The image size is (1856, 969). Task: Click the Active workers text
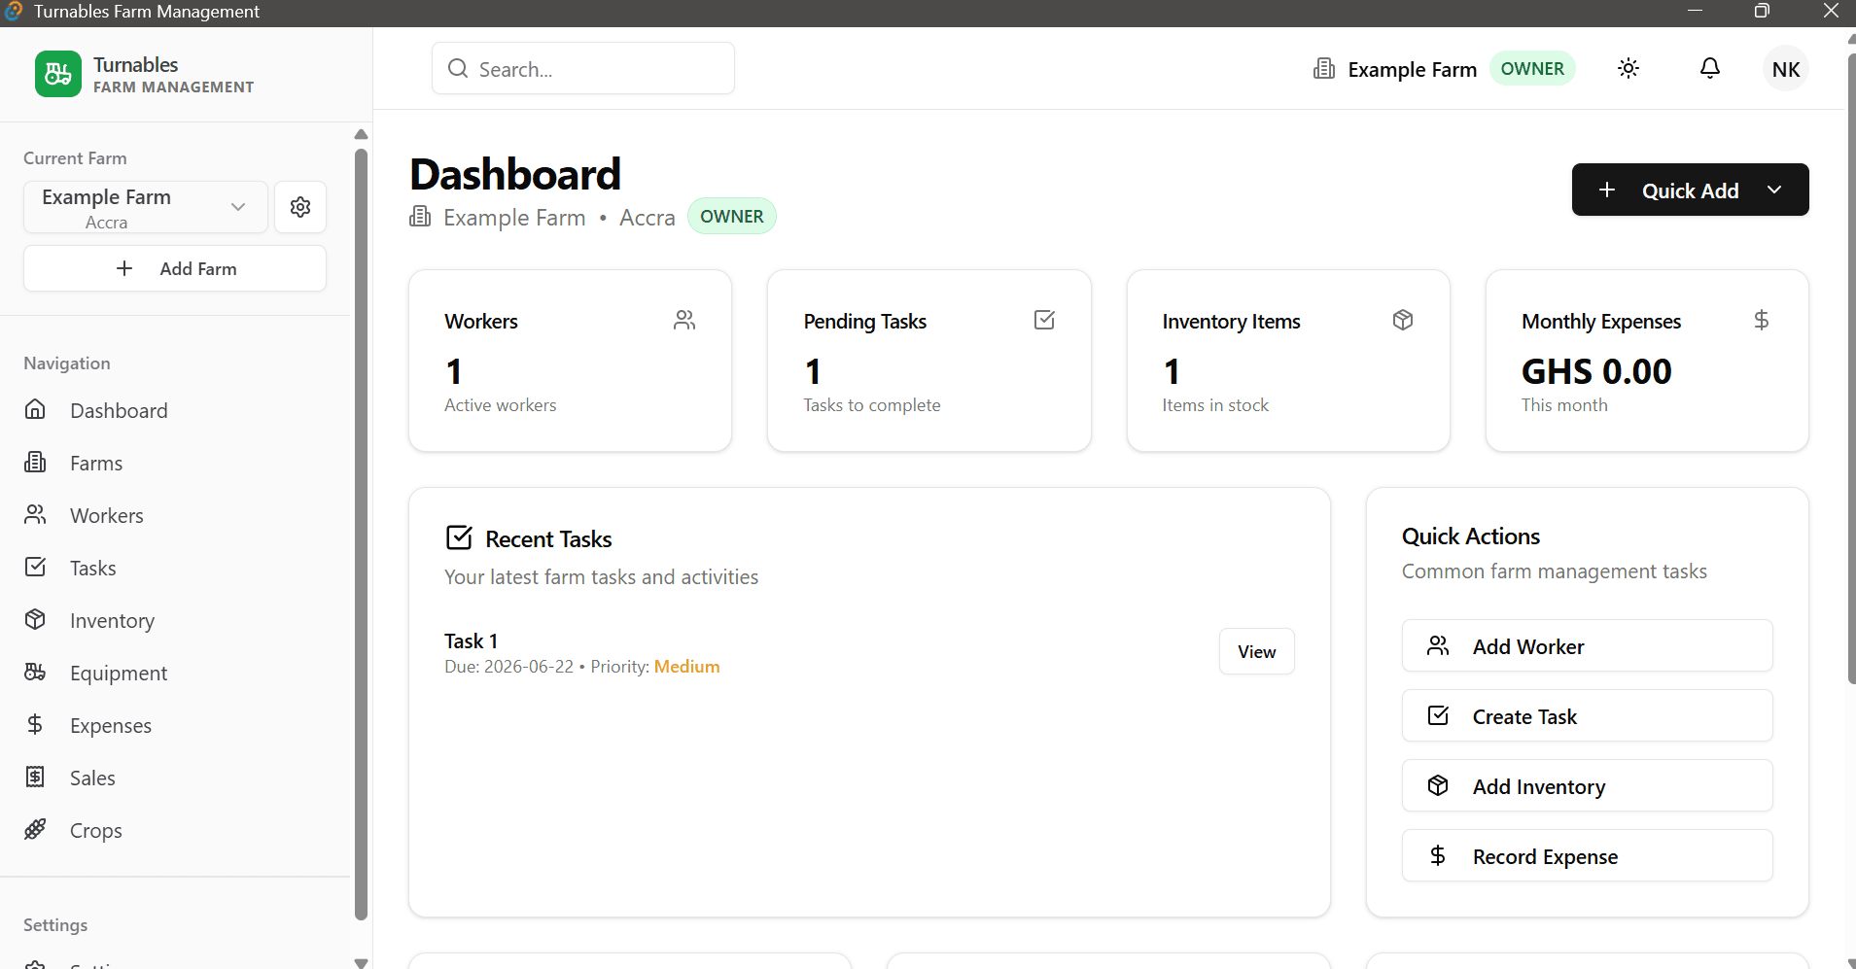tap(501, 404)
